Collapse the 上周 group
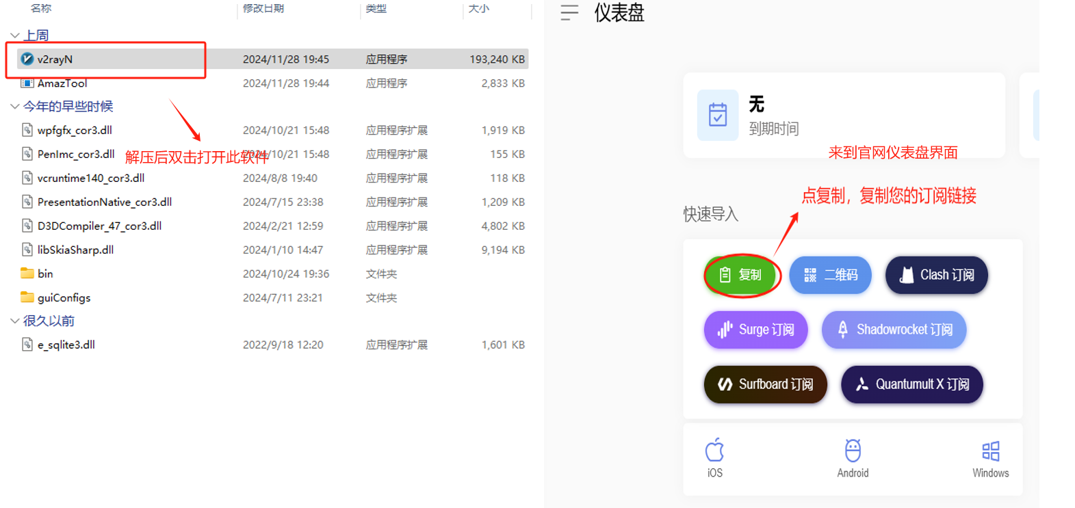 [15, 36]
